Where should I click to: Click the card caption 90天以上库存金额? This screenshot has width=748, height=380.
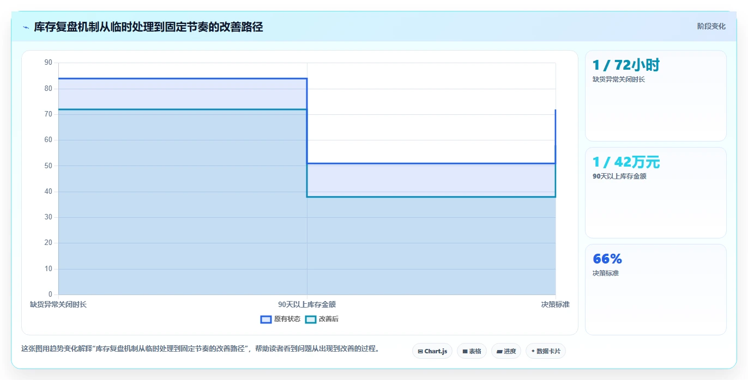pyautogui.click(x=619, y=176)
